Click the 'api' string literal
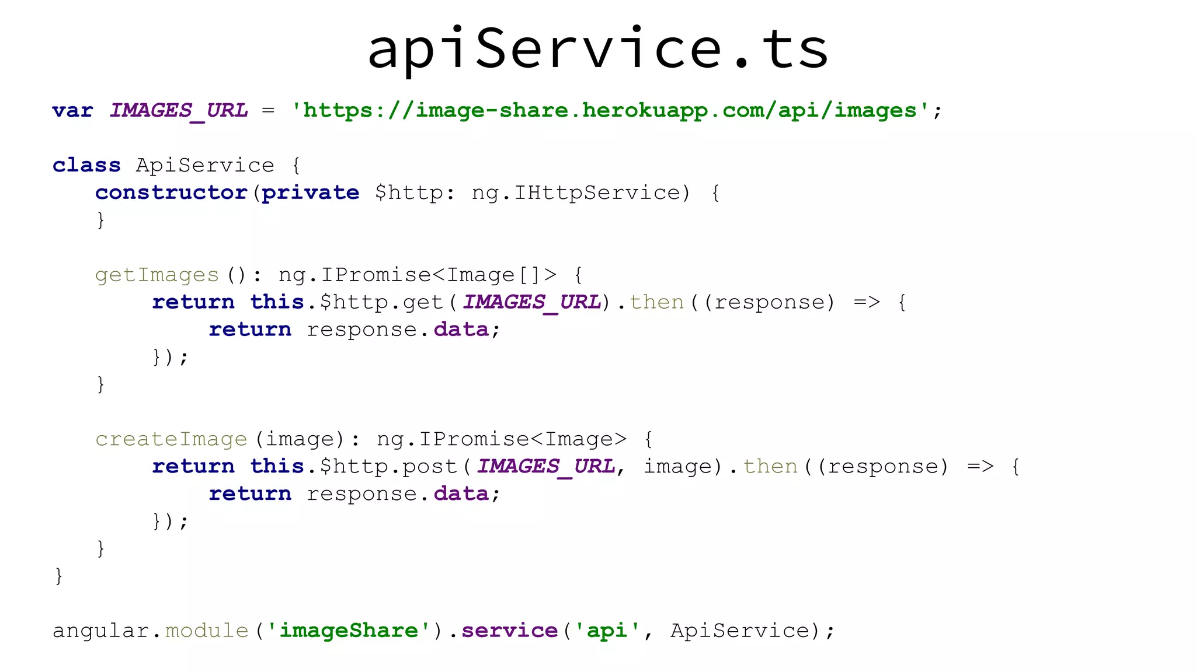 click(x=607, y=631)
